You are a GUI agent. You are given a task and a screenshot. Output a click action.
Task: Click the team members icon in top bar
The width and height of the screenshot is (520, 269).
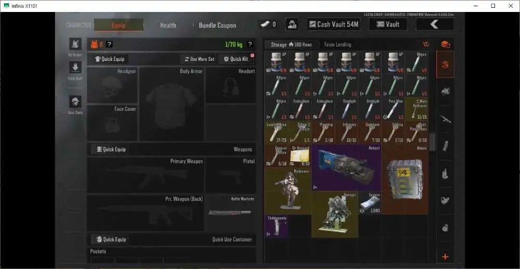click(292, 24)
